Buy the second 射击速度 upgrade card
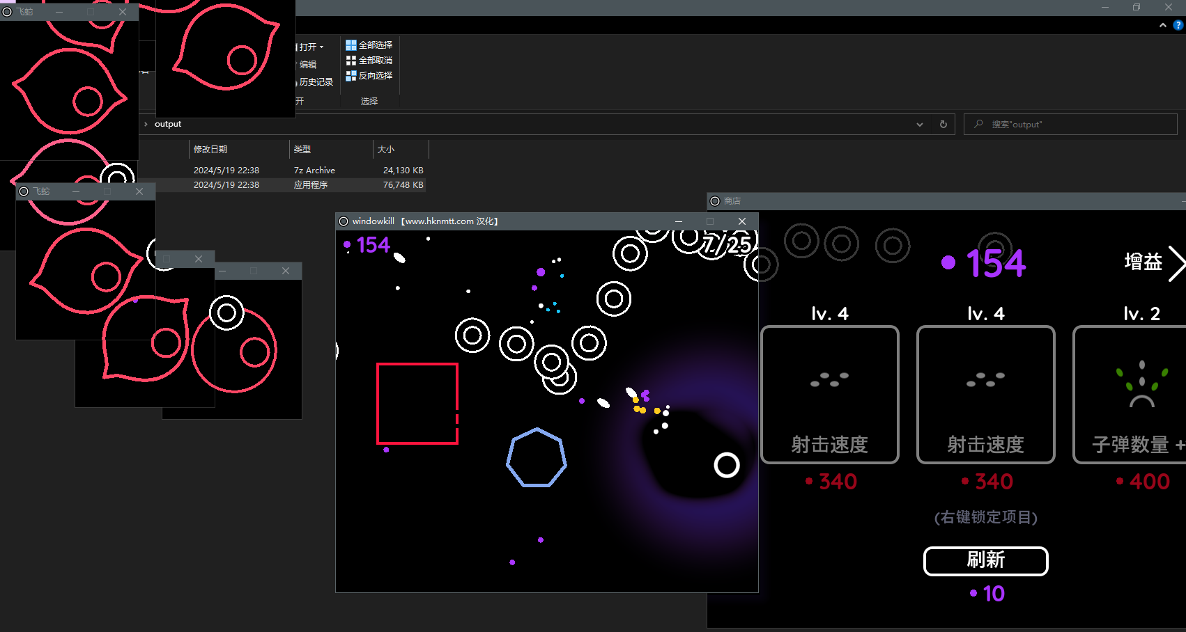Screen dimensions: 1186x632 tap(986, 394)
